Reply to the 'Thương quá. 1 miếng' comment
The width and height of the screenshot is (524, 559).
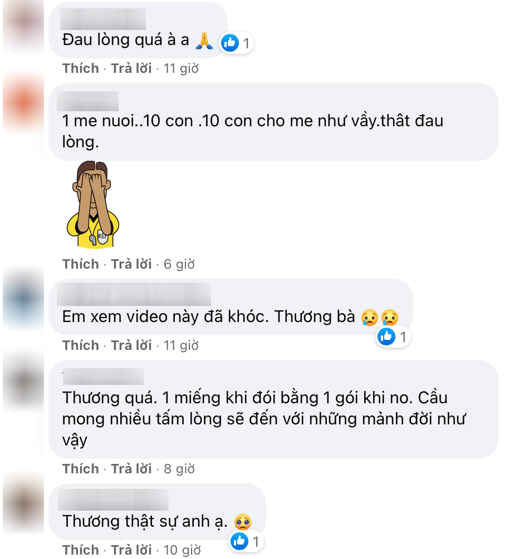tap(131, 468)
